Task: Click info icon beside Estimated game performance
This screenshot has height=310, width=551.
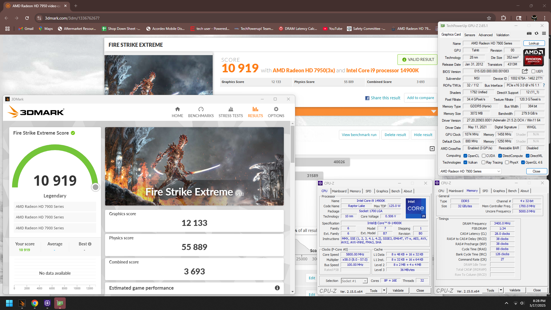Action: pos(277,288)
